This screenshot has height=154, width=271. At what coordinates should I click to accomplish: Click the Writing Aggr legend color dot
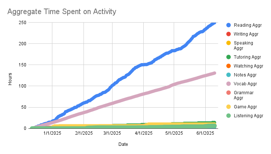coord(229,34)
